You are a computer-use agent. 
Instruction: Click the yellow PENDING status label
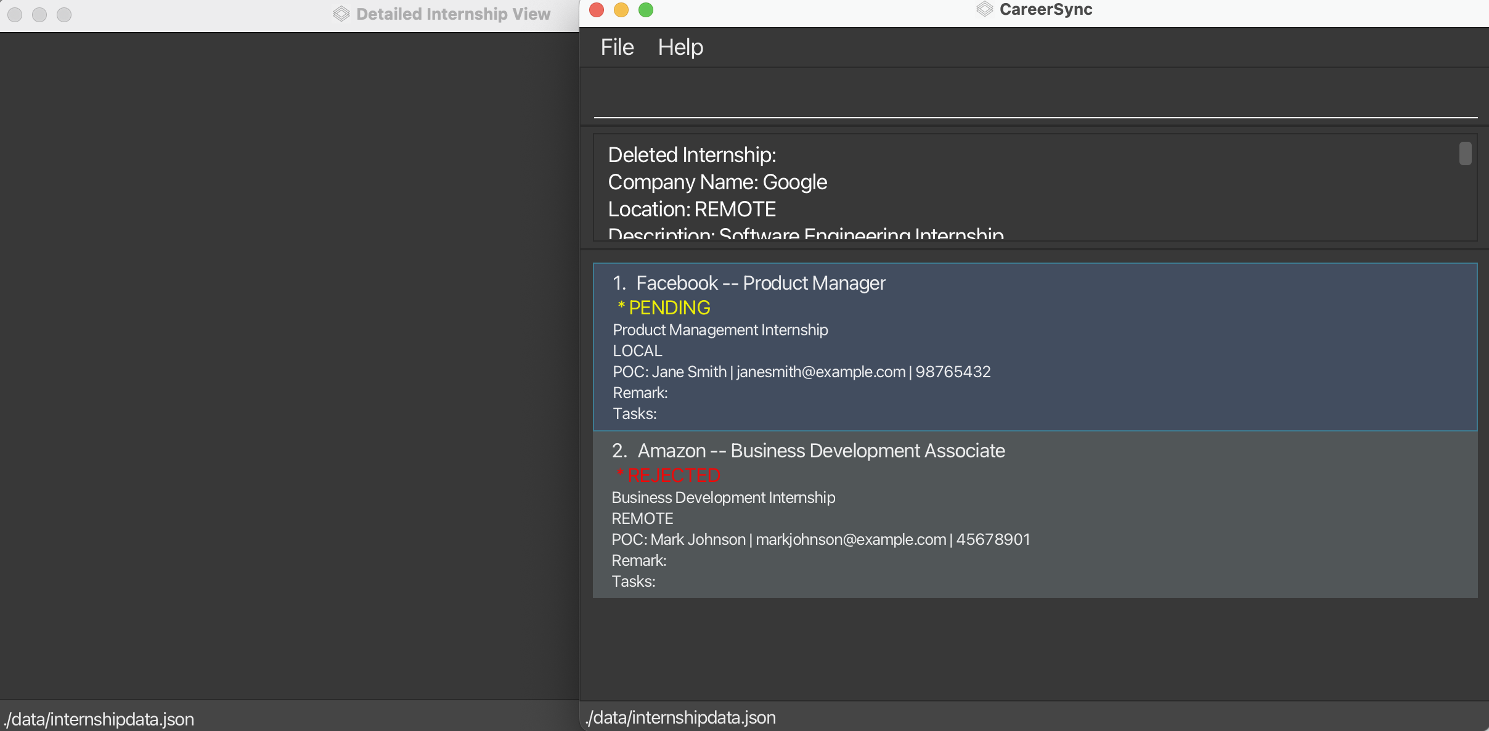[x=669, y=308]
